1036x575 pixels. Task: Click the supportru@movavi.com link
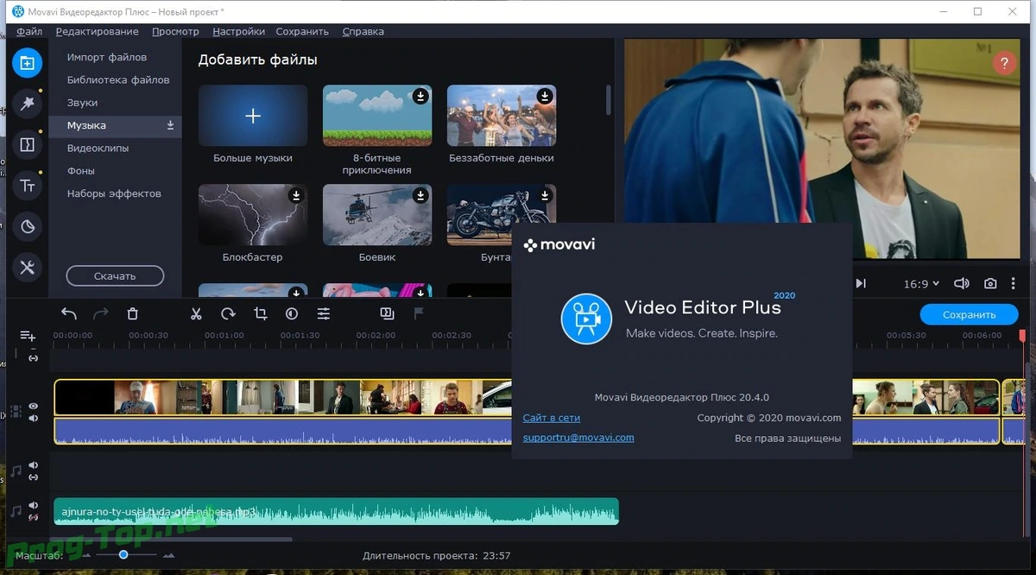(x=578, y=438)
